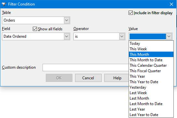Image resolution: width=177 pixels, height=118 pixels.
Task: Toggle Include in filter display checkbox
Action: point(131,13)
